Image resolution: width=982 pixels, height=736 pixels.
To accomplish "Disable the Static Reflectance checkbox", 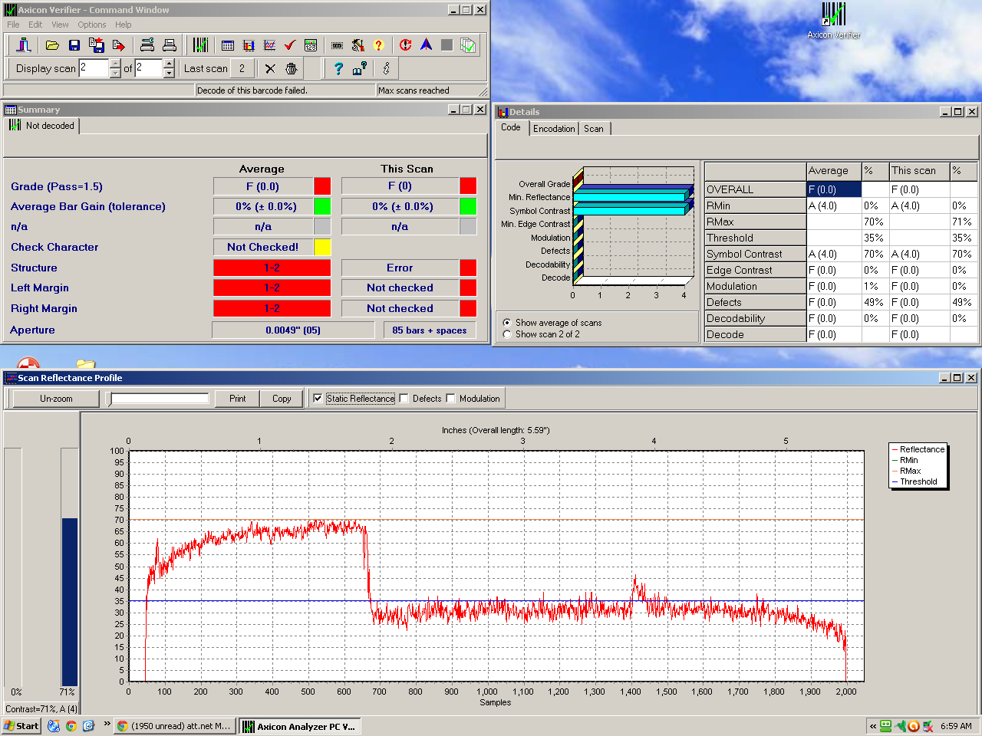I will tap(318, 399).
